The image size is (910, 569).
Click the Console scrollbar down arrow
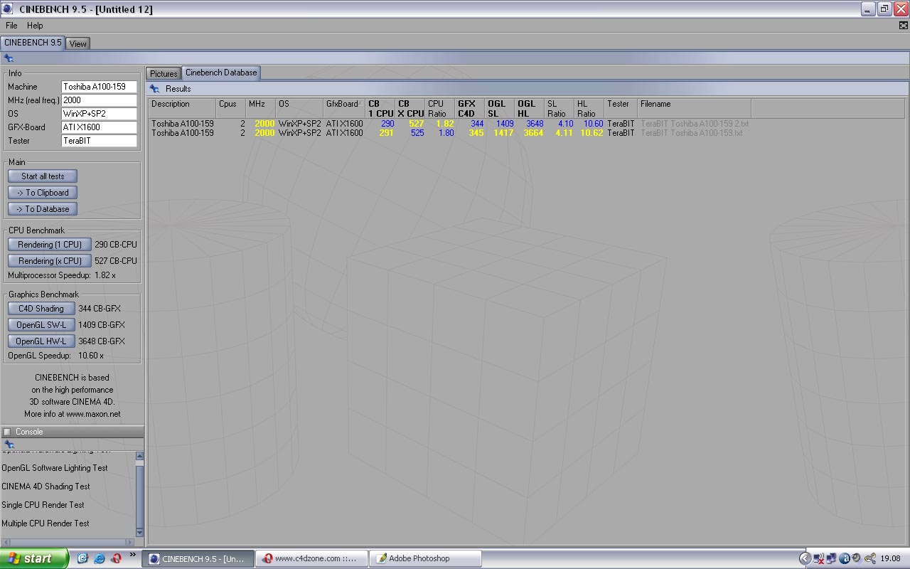(139, 532)
